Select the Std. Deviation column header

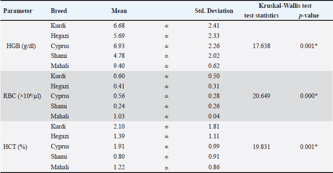(214, 11)
